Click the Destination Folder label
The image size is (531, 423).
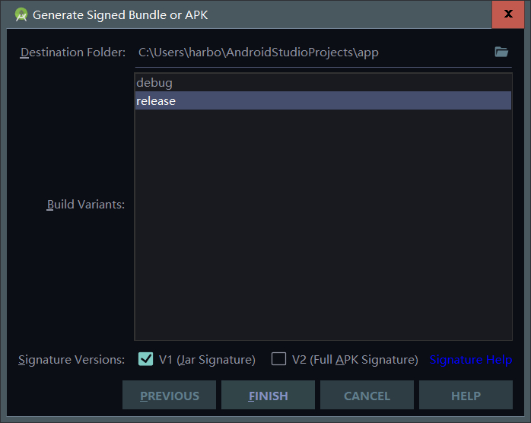click(x=73, y=52)
